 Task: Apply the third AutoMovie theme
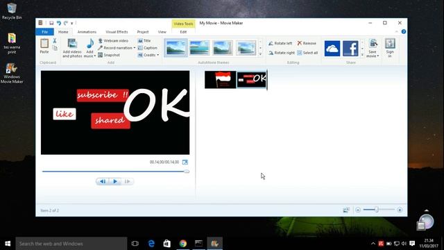coord(223,48)
